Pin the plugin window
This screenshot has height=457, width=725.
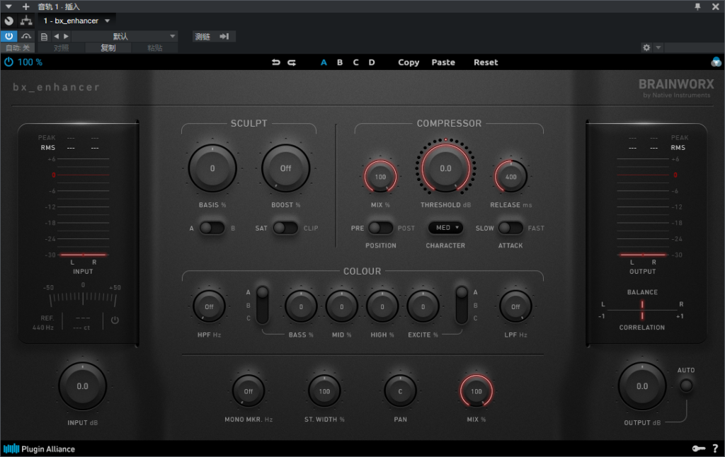click(x=697, y=6)
